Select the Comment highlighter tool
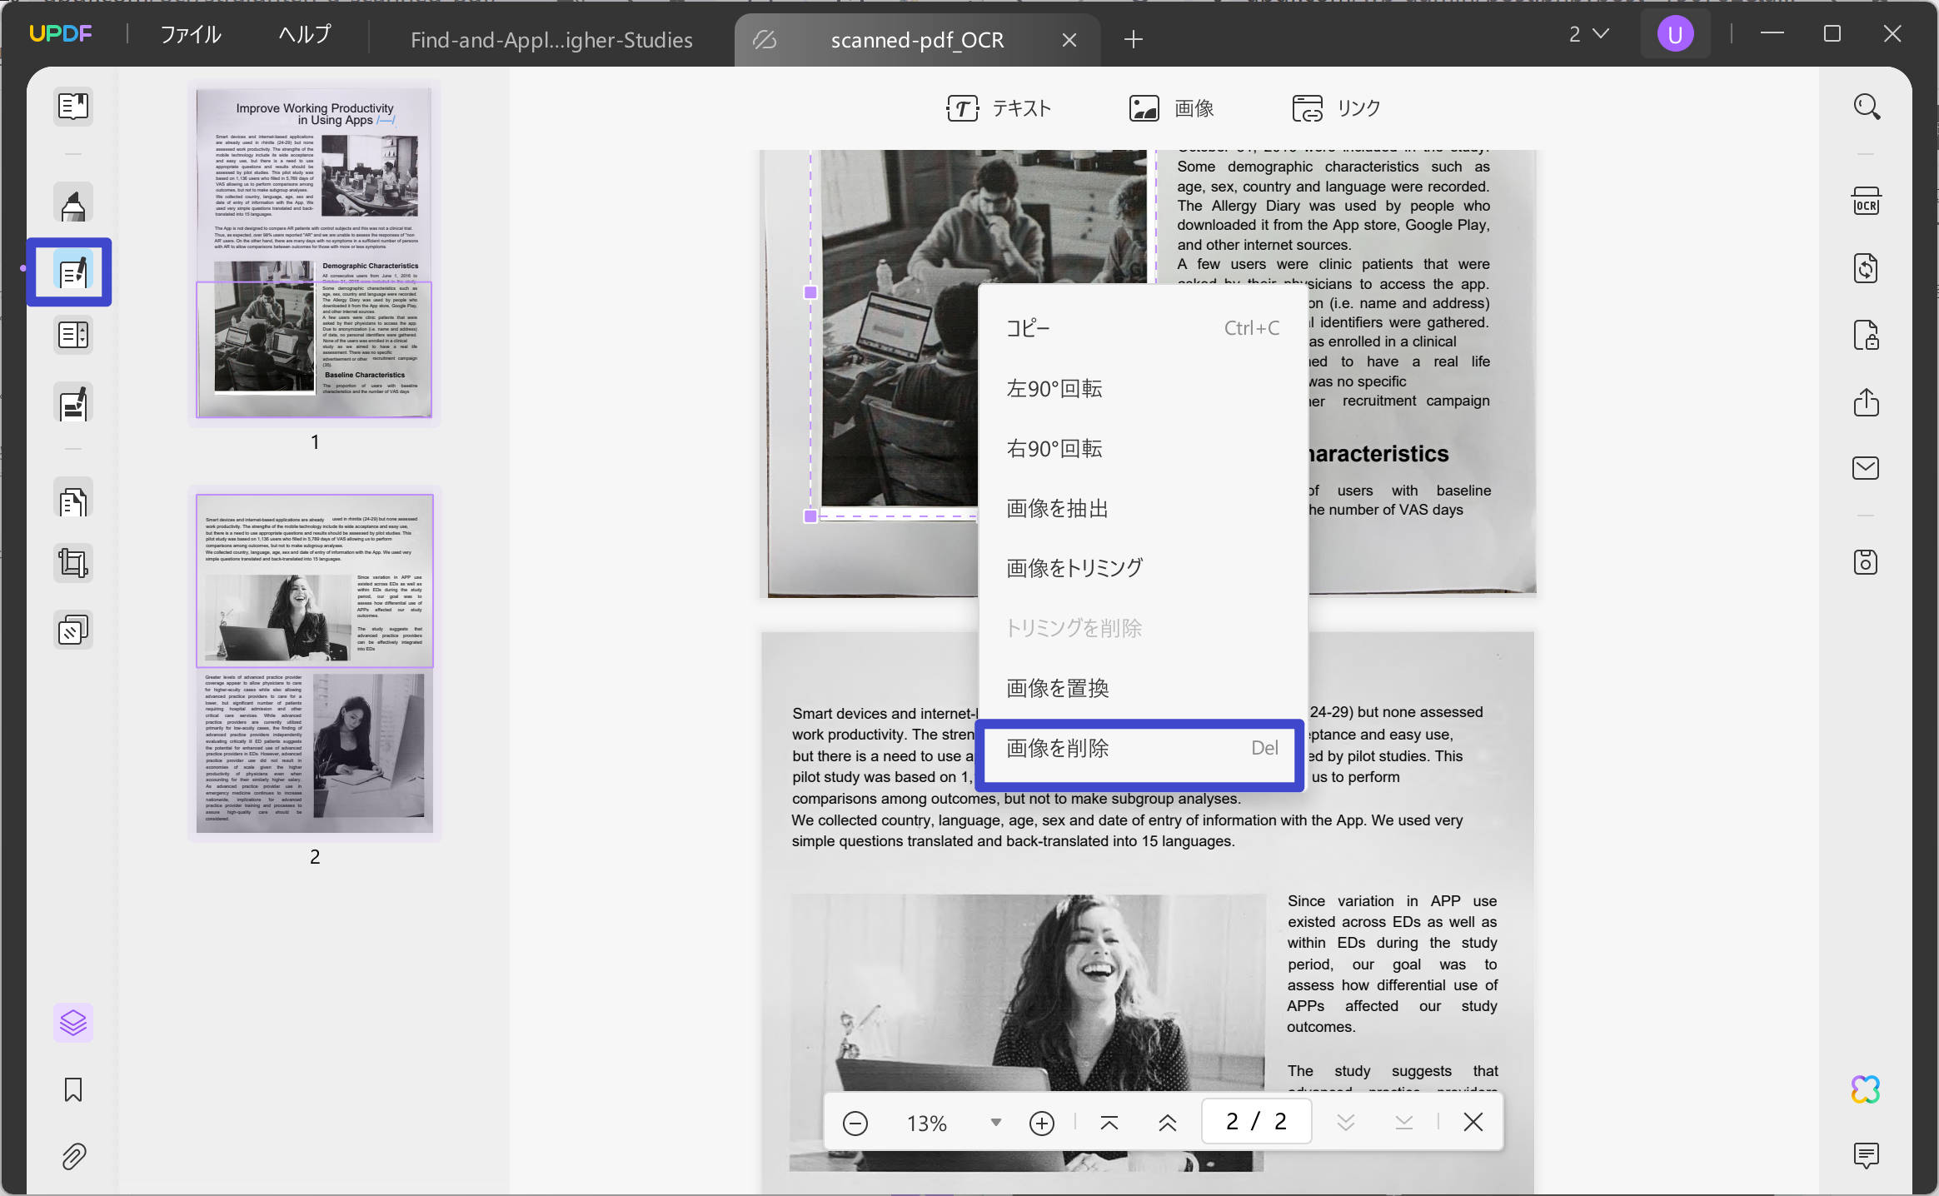This screenshot has height=1196, width=1939. 73,205
